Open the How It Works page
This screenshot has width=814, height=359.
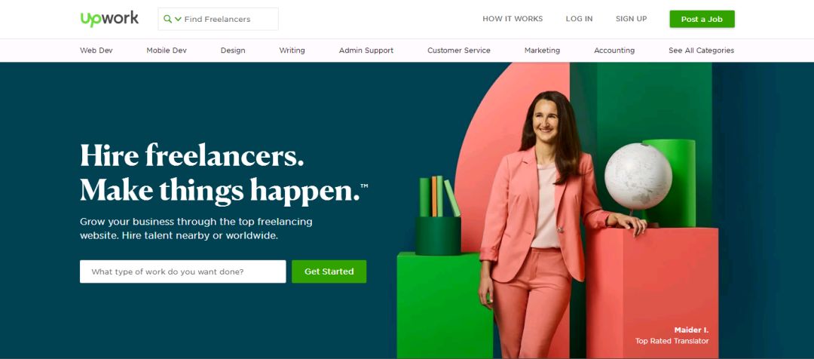coord(513,19)
